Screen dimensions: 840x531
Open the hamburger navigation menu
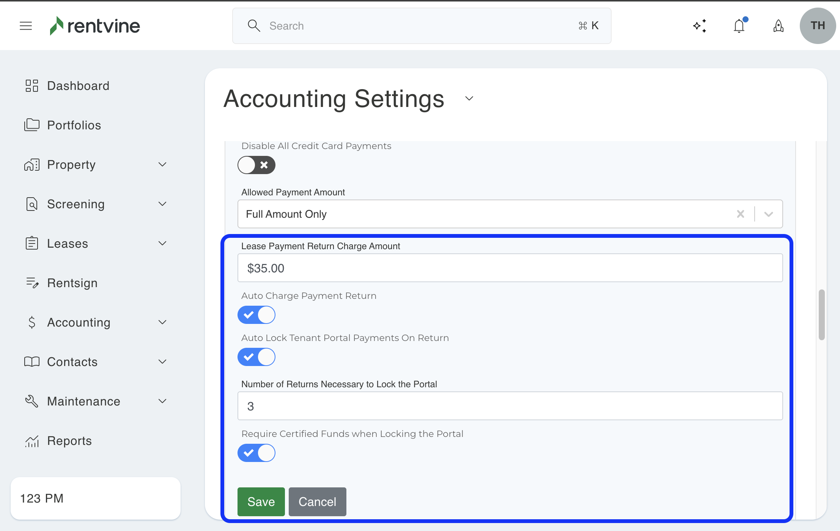point(26,26)
